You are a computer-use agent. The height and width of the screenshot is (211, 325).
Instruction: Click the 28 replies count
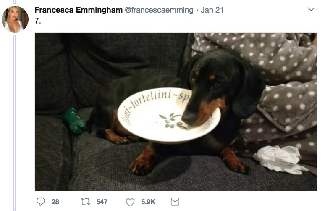click(x=55, y=202)
